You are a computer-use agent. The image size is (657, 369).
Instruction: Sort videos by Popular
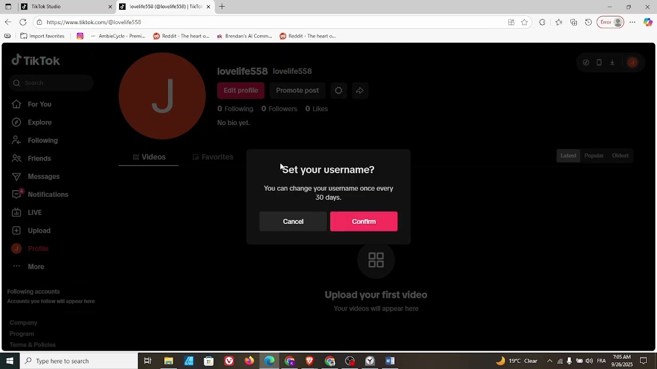[x=594, y=156]
